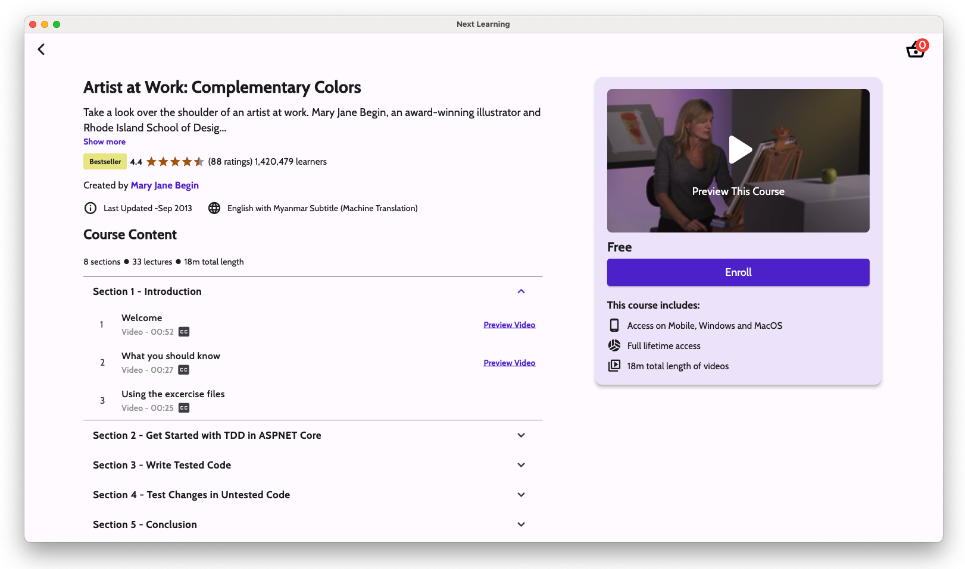Open Mary Jane Begin author link
This screenshot has height=569, width=965.
164,186
